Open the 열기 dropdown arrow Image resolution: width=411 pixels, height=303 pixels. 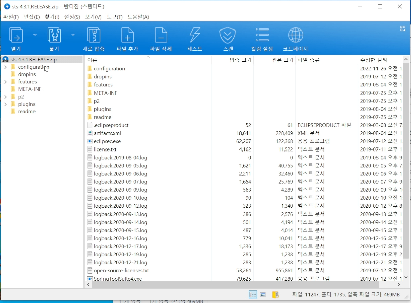point(35,34)
